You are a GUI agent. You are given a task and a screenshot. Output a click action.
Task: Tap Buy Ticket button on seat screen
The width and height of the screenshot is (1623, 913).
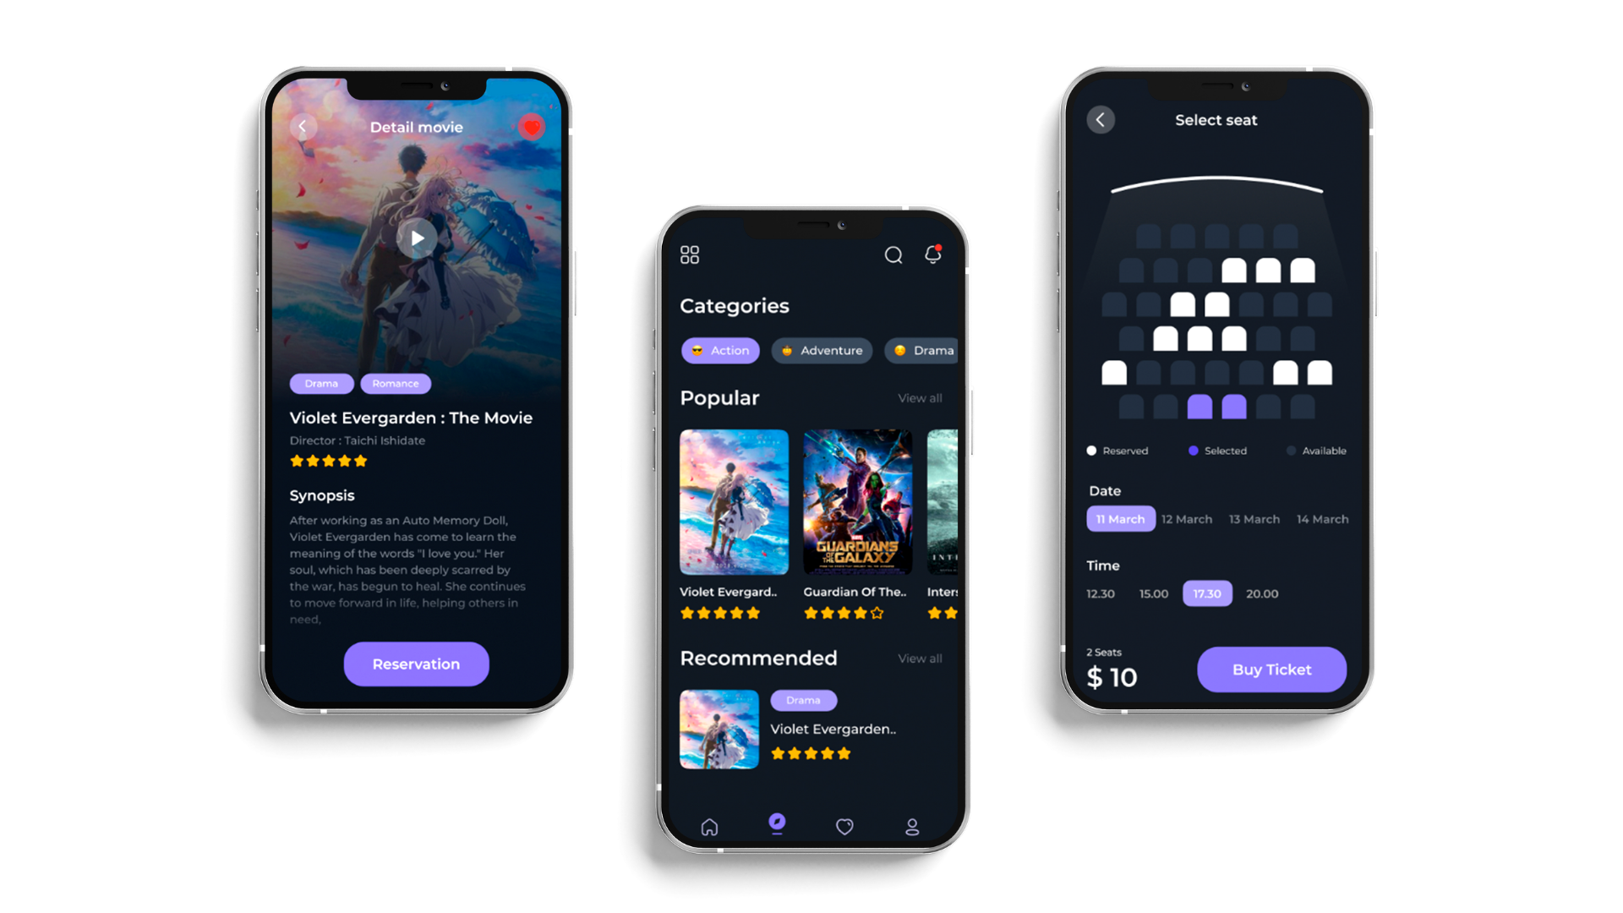pyautogui.click(x=1271, y=669)
